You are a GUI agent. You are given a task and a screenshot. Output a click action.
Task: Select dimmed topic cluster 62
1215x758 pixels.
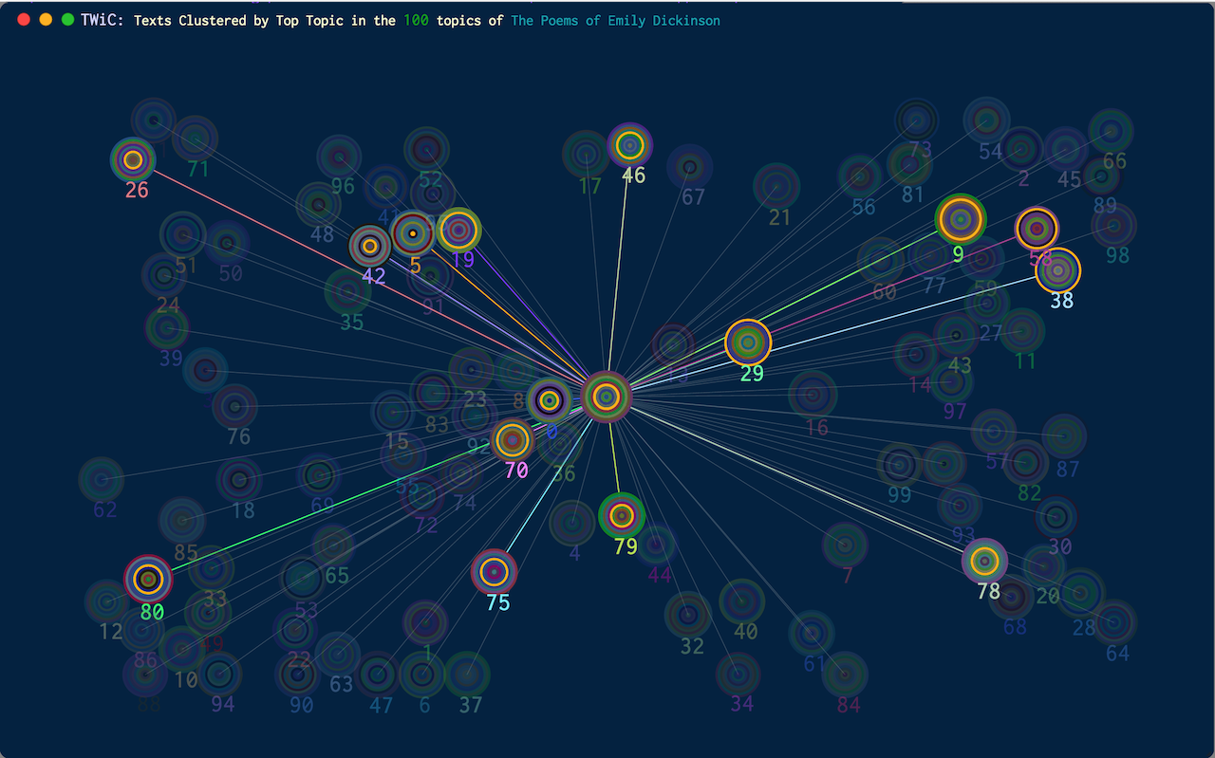[102, 480]
